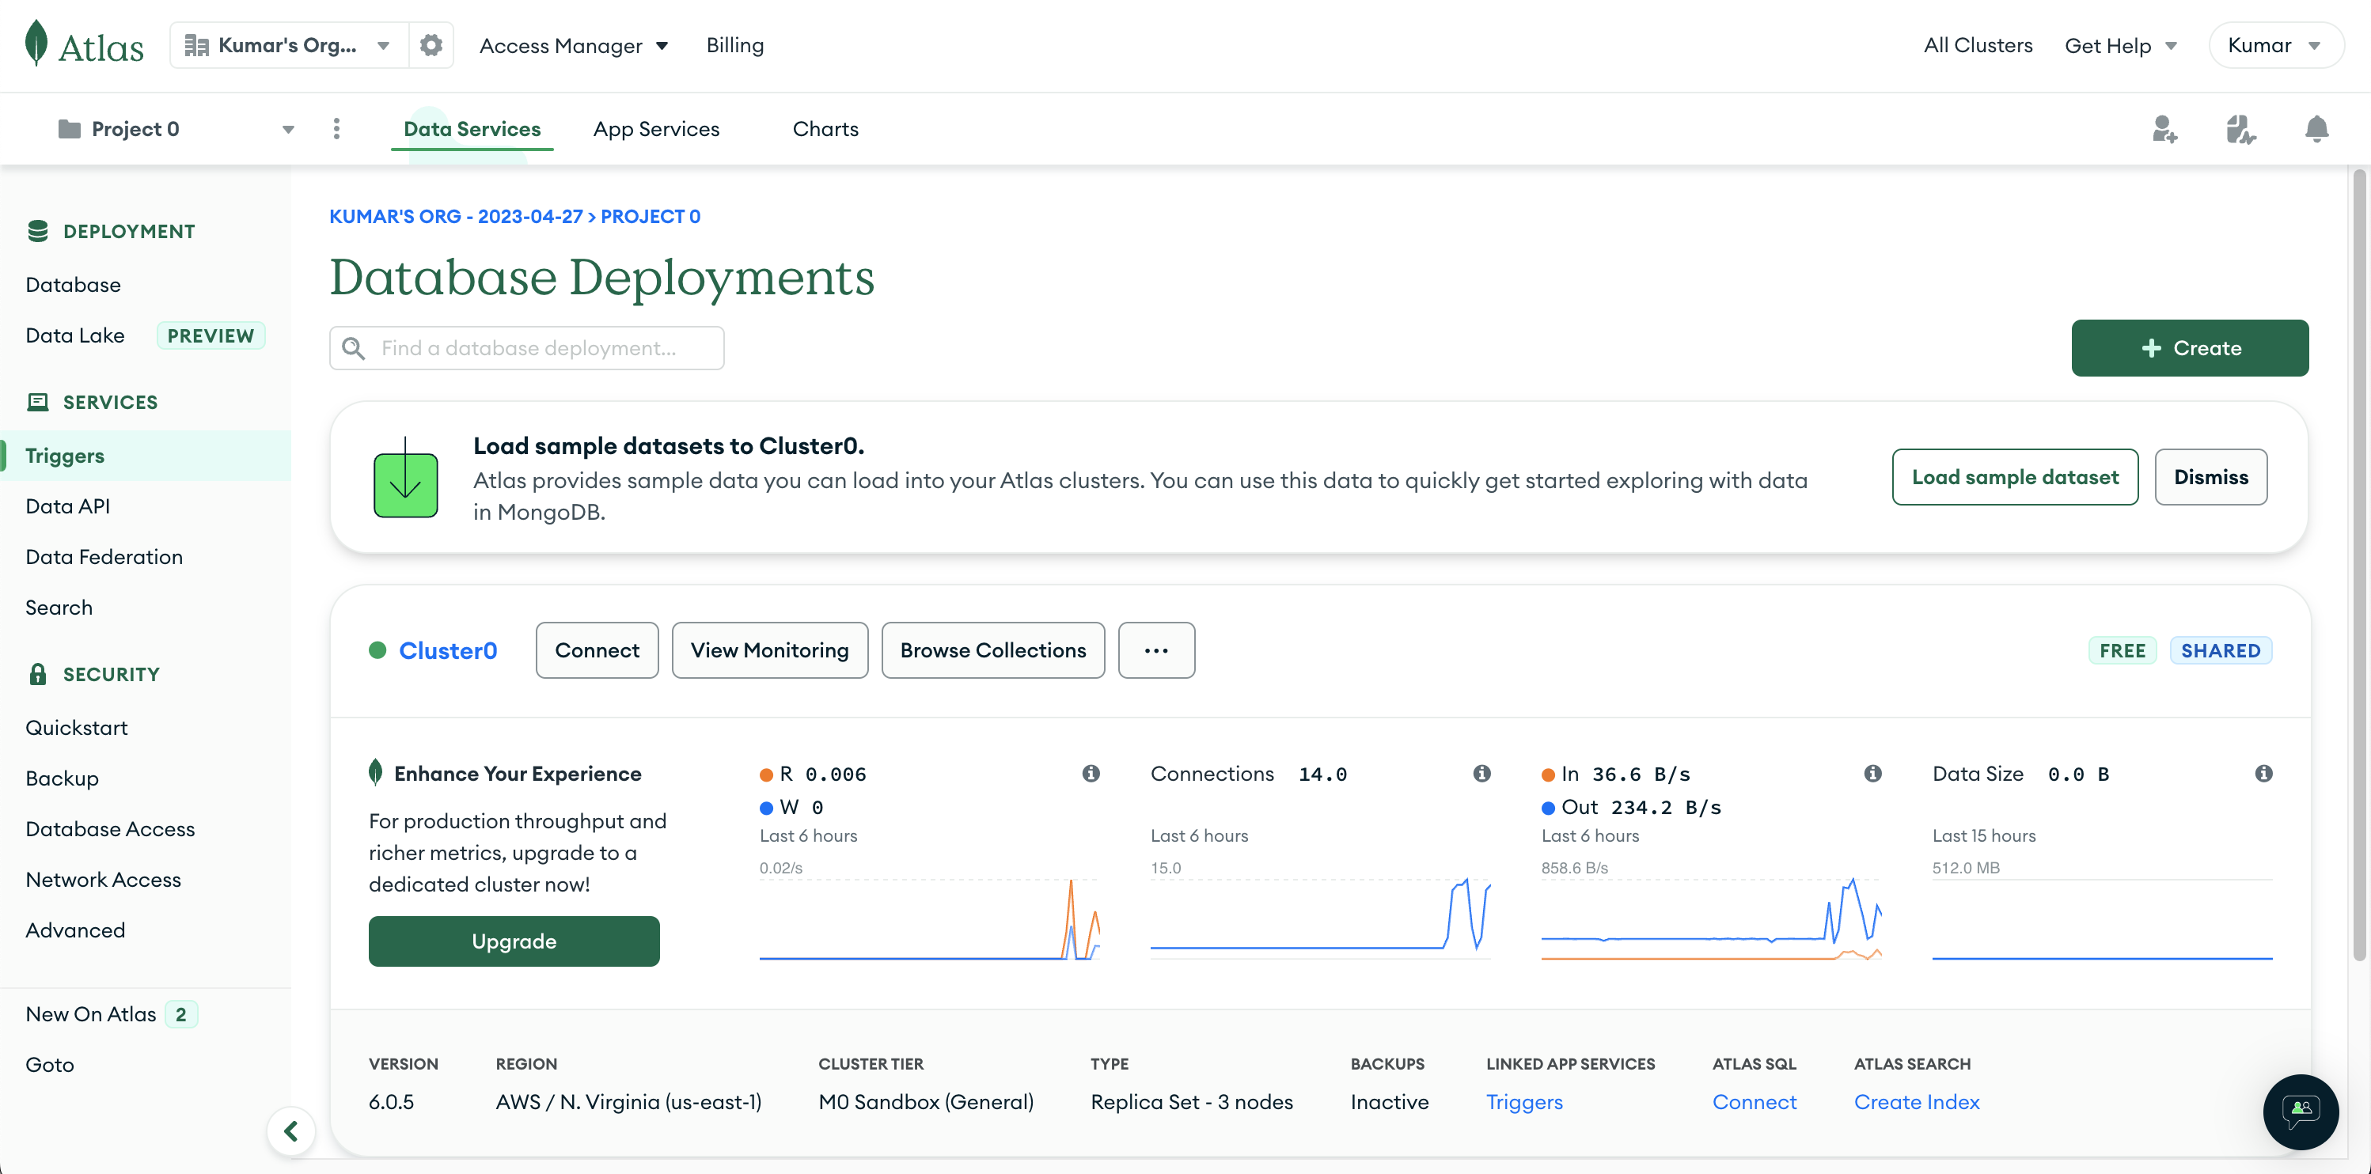This screenshot has width=2371, height=1174.
Task: Click the Connect button for Cluster0
Action: 597,650
